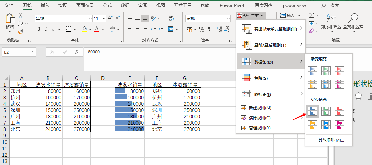372x165 pixels.
Task: Select solid fill orange data bar
Action: click(313, 124)
